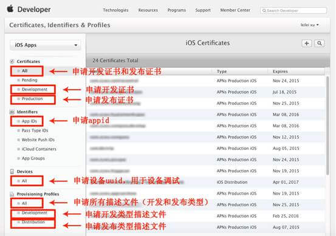Click the Provisioning Profiles section icon

[12, 194]
